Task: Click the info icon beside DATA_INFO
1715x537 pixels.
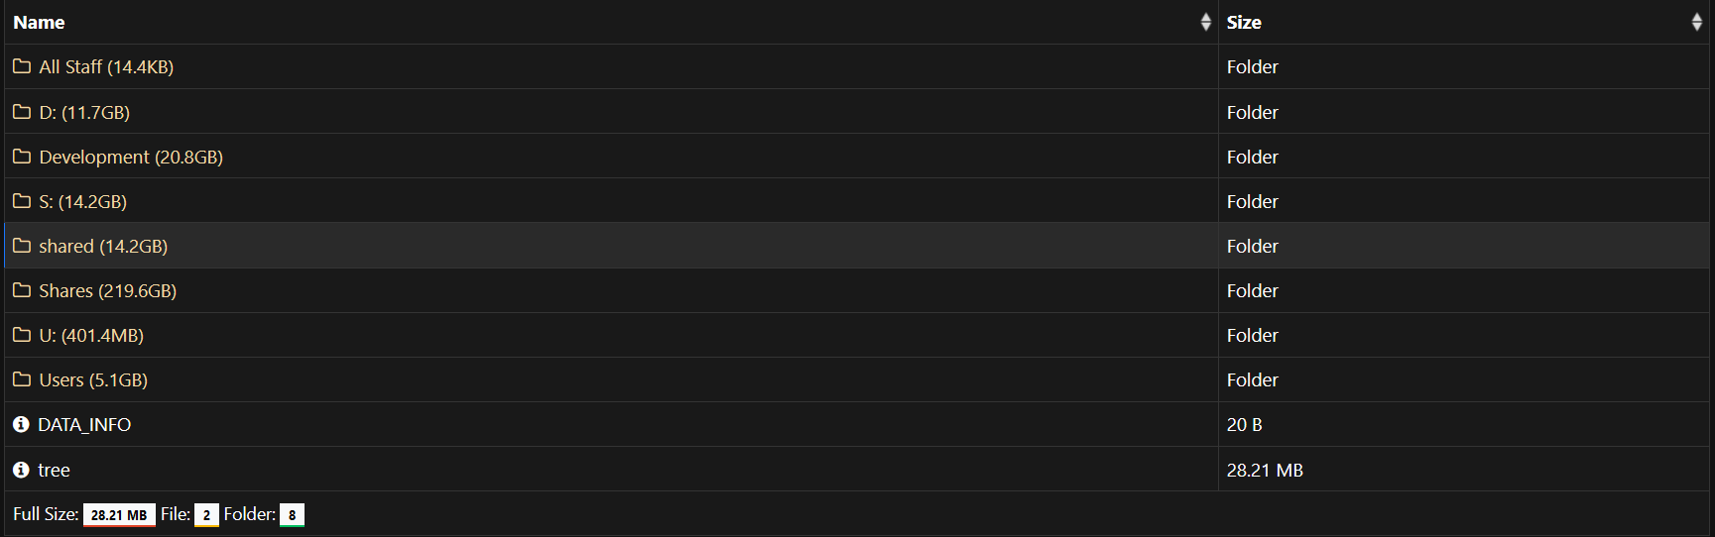Action: 21,424
